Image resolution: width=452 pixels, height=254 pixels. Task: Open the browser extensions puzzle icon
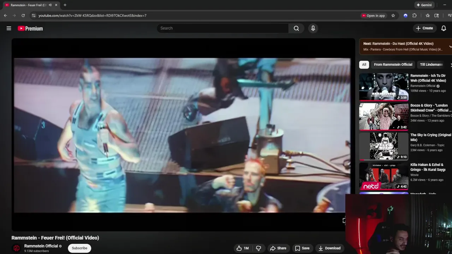pos(415,16)
